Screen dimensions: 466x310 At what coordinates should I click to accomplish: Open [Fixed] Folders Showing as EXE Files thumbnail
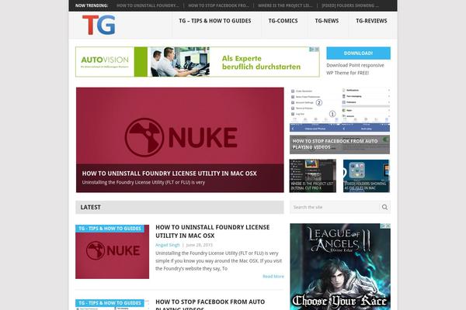pyautogui.click(x=366, y=176)
